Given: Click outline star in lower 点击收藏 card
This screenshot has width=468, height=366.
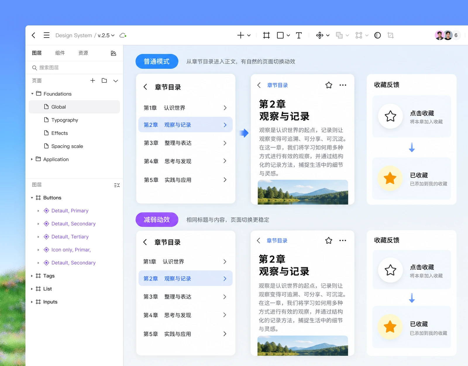Looking at the screenshot, I should click(x=390, y=270).
